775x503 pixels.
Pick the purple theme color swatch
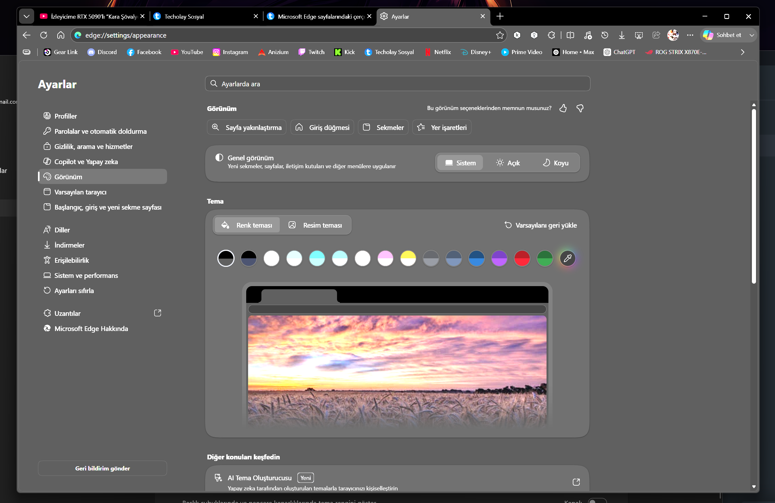tap(499, 258)
